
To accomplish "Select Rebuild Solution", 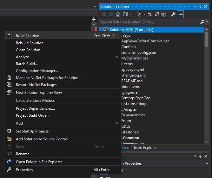I will click(x=63, y=43).
